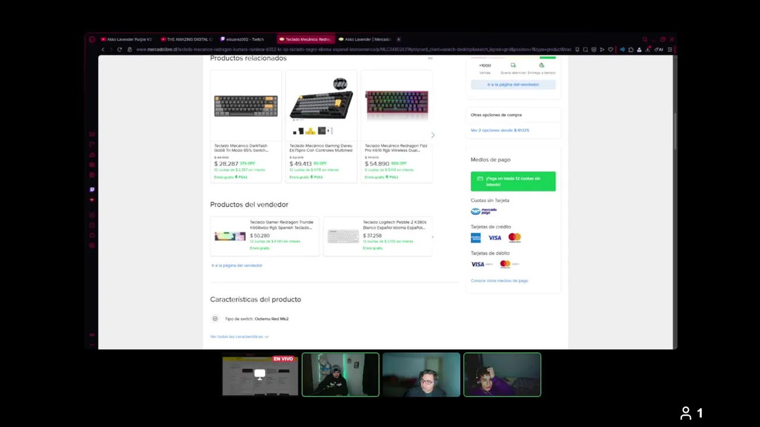760x427 pixels.
Task: Open a new browser tab
Action: (398, 39)
